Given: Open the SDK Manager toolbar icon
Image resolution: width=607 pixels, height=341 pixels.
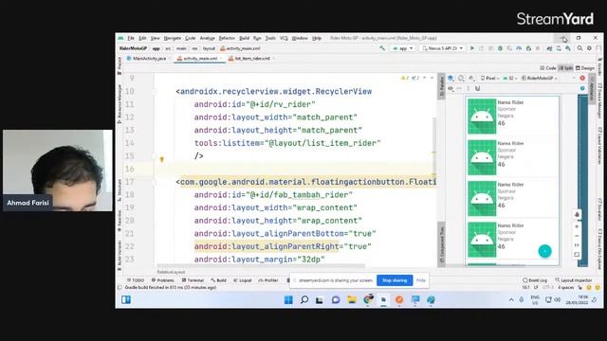Looking at the screenshot, I should pyautogui.click(x=568, y=48).
